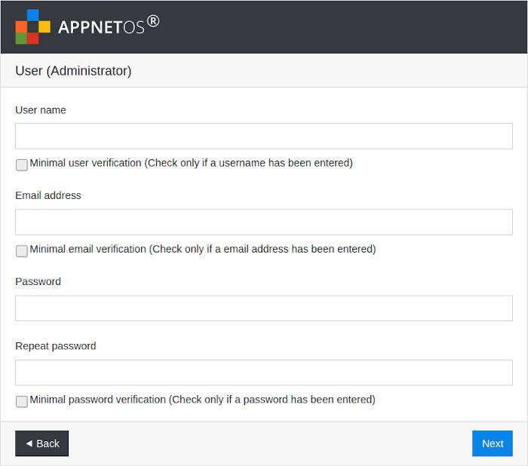Click the 'User (Administrator)' heading
This screenshot has width=528, height=466.
click(x=73, y=71)
